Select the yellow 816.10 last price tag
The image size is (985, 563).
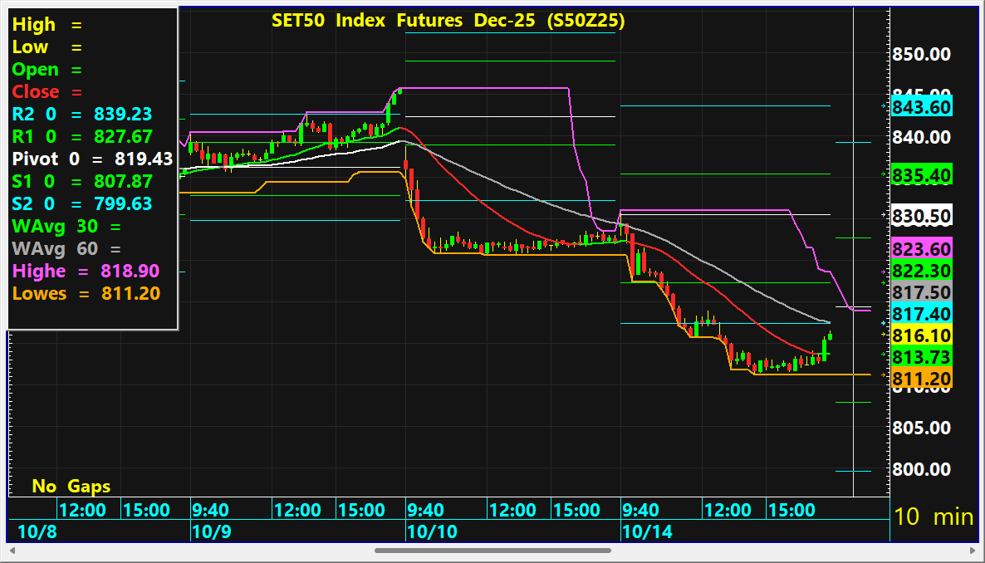pyautogui.click(x=920, y=335)
